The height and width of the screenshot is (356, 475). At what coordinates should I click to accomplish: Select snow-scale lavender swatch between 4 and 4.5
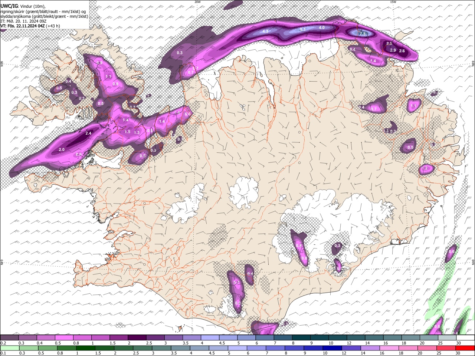point(210,338)
